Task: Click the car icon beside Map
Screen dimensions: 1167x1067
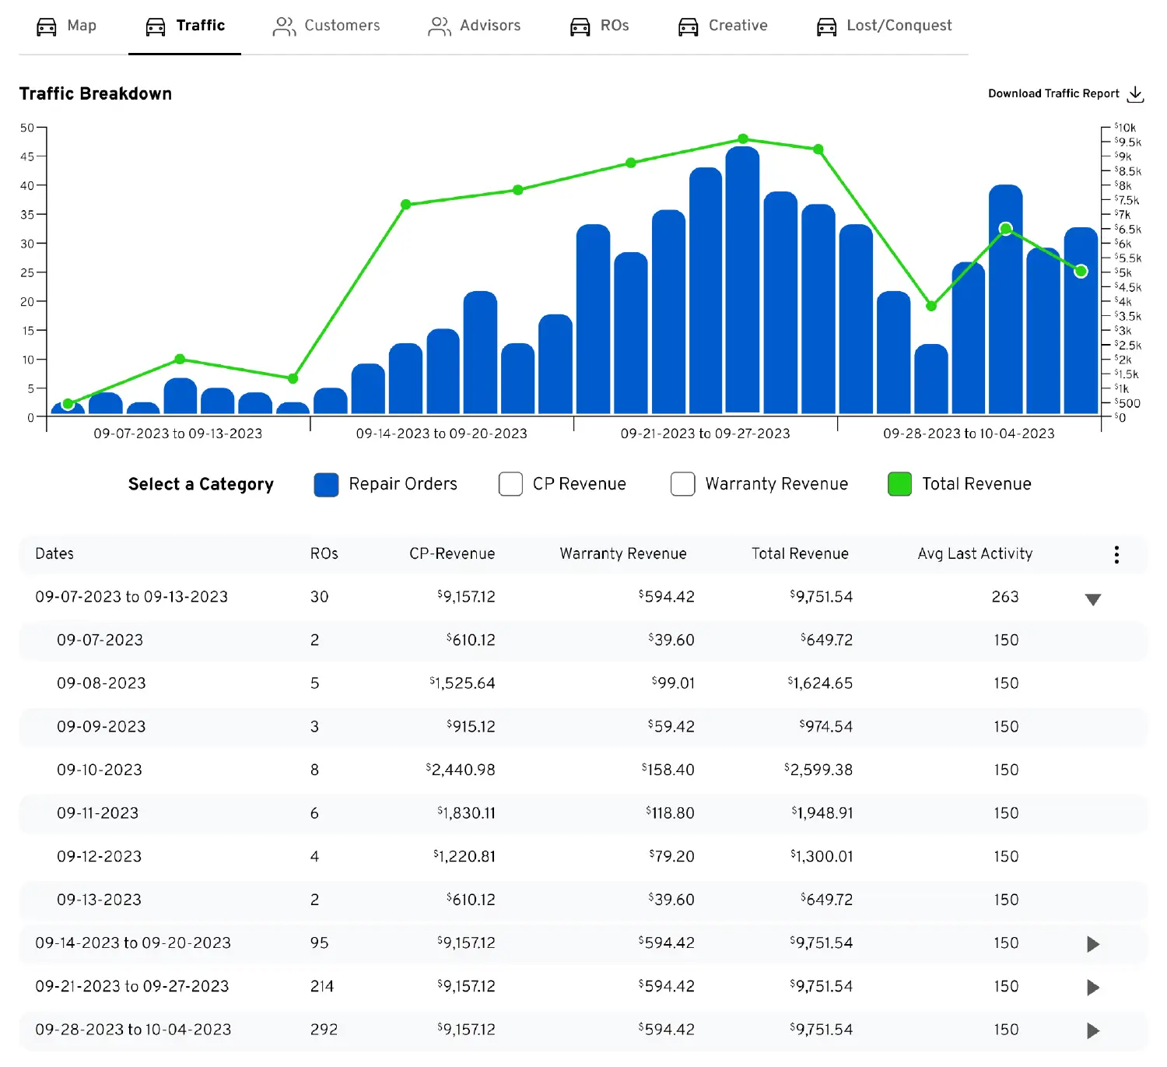Action: [47, 27]
